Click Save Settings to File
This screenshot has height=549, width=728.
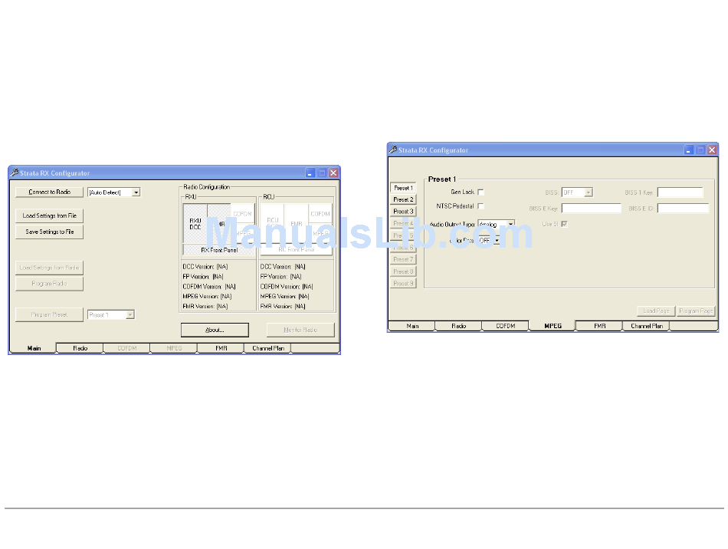pos(49,232)
